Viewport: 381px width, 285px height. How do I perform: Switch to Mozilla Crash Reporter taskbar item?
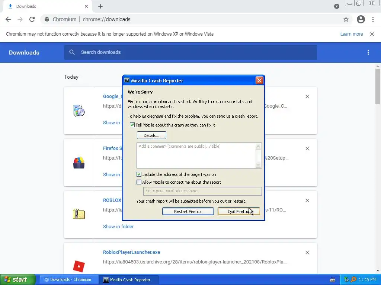pyautogui.click(x=129, y=280)
